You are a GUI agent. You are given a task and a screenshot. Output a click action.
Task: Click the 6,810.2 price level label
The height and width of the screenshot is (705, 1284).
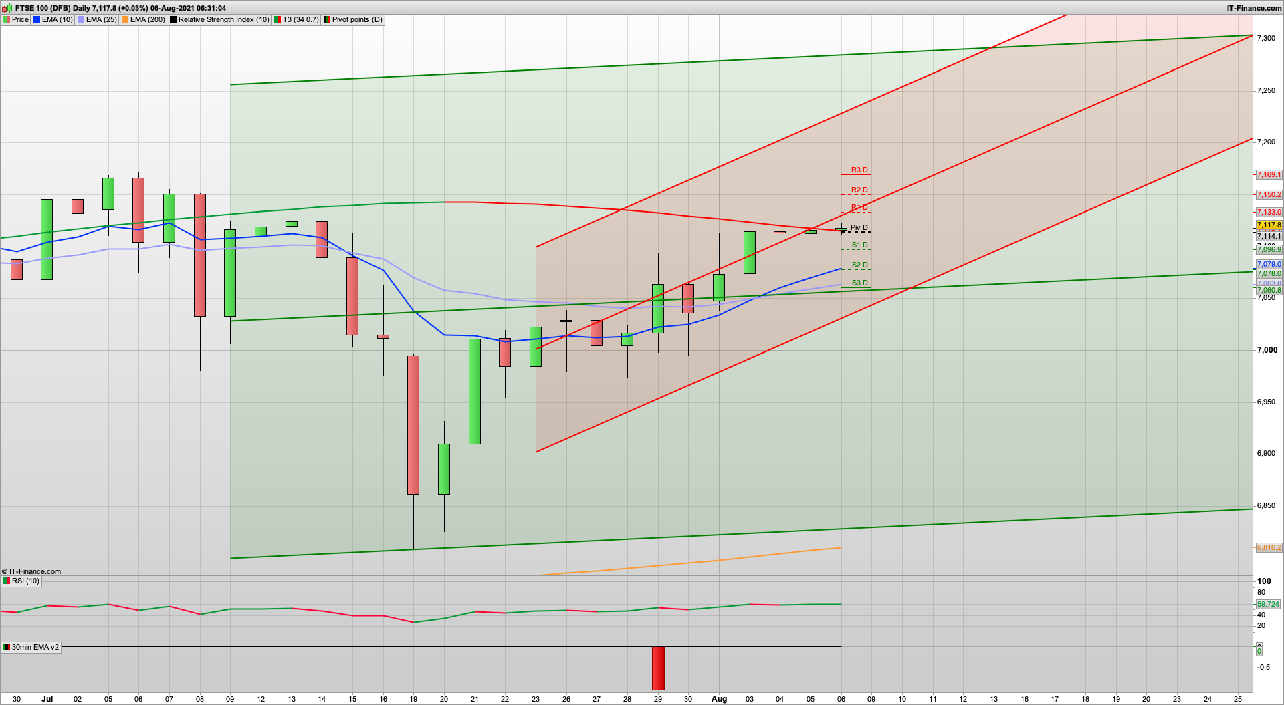pyautogui.click(x=1269, y=547)
